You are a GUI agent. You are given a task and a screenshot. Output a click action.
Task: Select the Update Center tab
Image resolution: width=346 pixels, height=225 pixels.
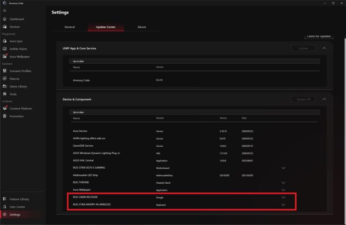click(106, 27)
